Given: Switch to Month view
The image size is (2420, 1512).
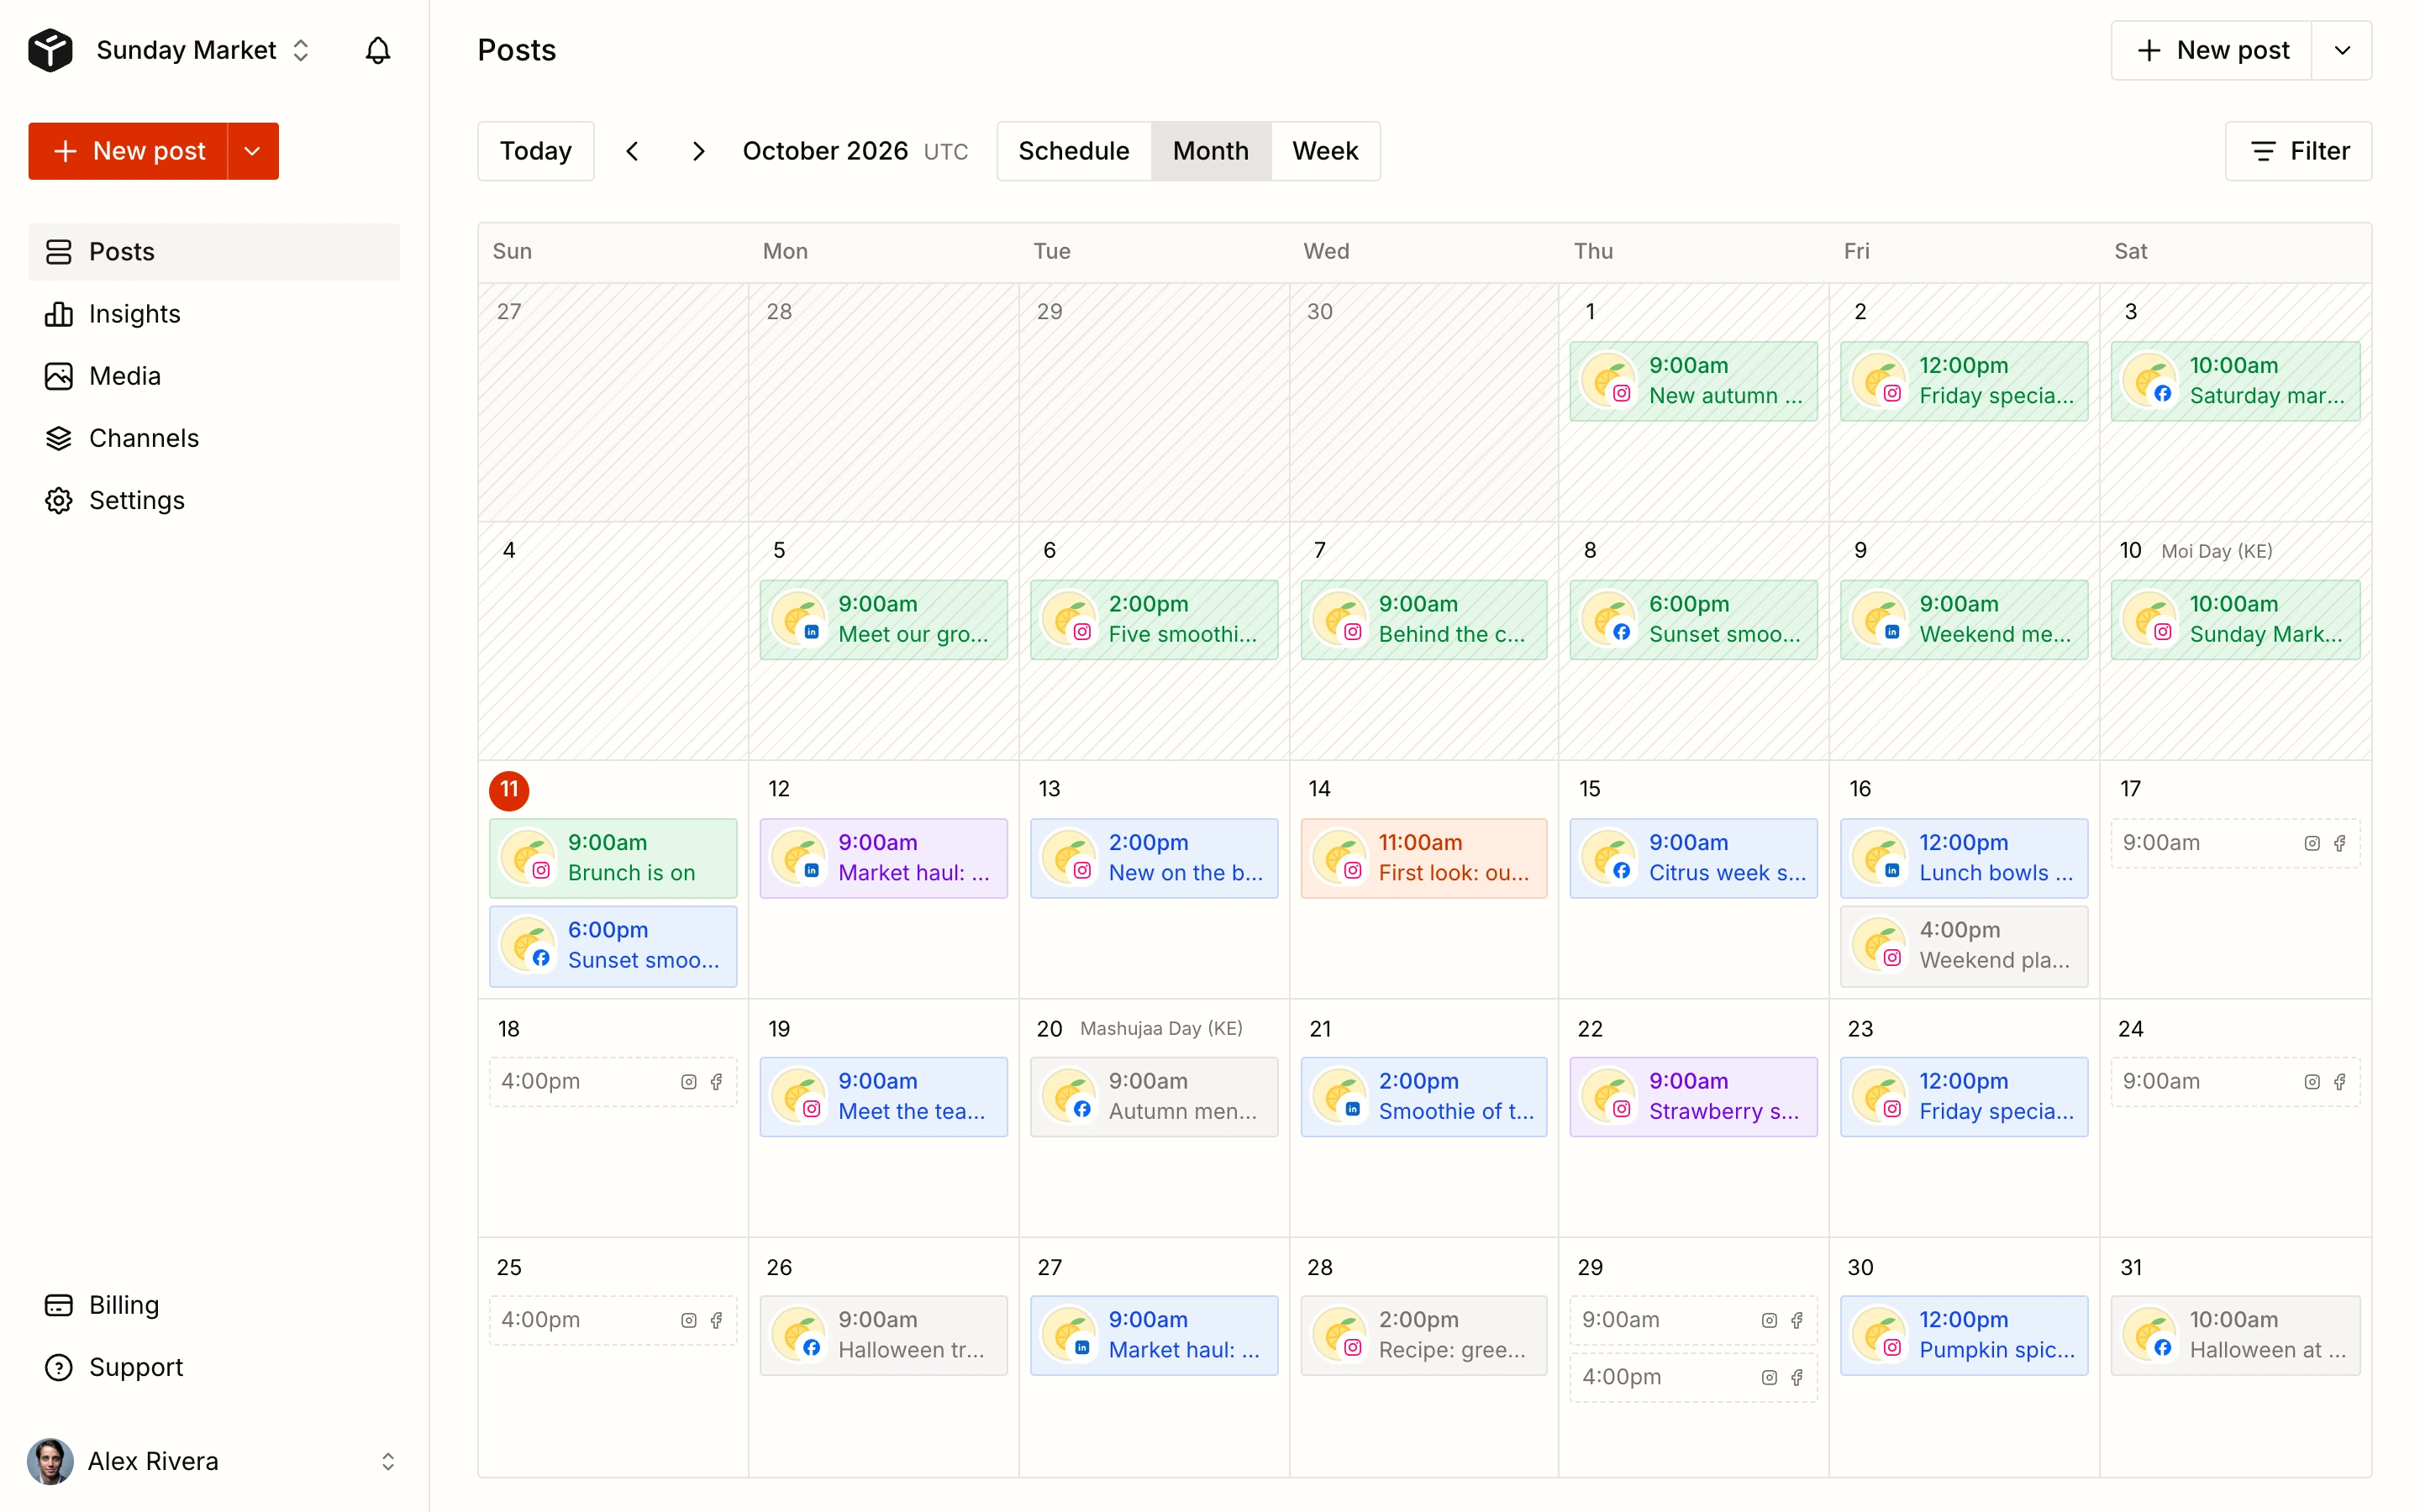Looking at the screenshot, I should (1211, 151).
